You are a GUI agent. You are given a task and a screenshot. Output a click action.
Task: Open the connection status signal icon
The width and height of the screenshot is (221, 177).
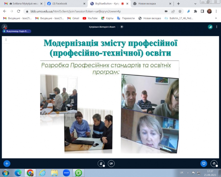click(x=210, y=27)
